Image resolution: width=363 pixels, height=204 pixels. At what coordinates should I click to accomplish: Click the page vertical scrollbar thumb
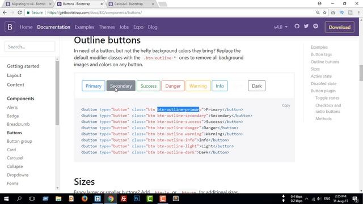[x=361, y=73]
